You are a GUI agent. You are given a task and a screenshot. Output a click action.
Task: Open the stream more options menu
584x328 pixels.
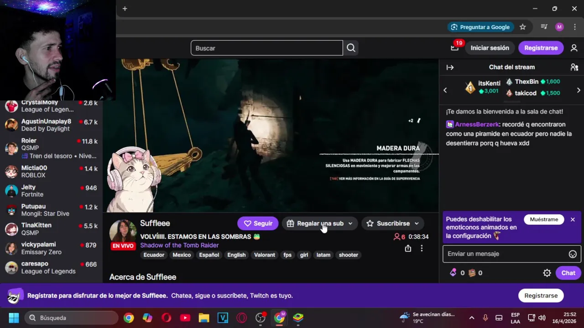(422, 248)
